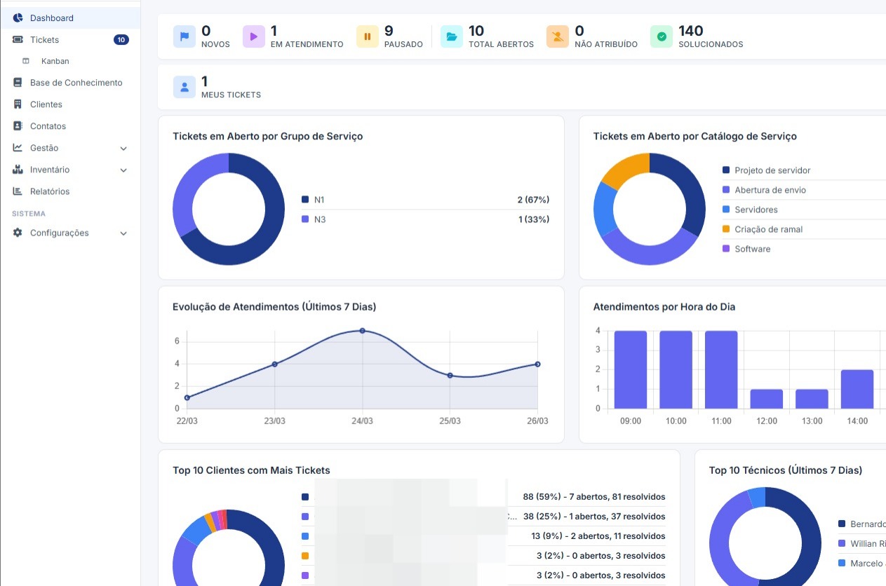The image size is (886, 586).
Task: Click the '2 (67%)' value for N1
Action: pyautogui.click(x=533, y=200)
